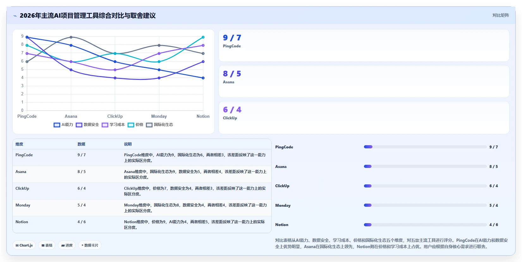Click the page title 2026年主流AI项目管理工具综合对比与取舍建议

tap(88, 15)
